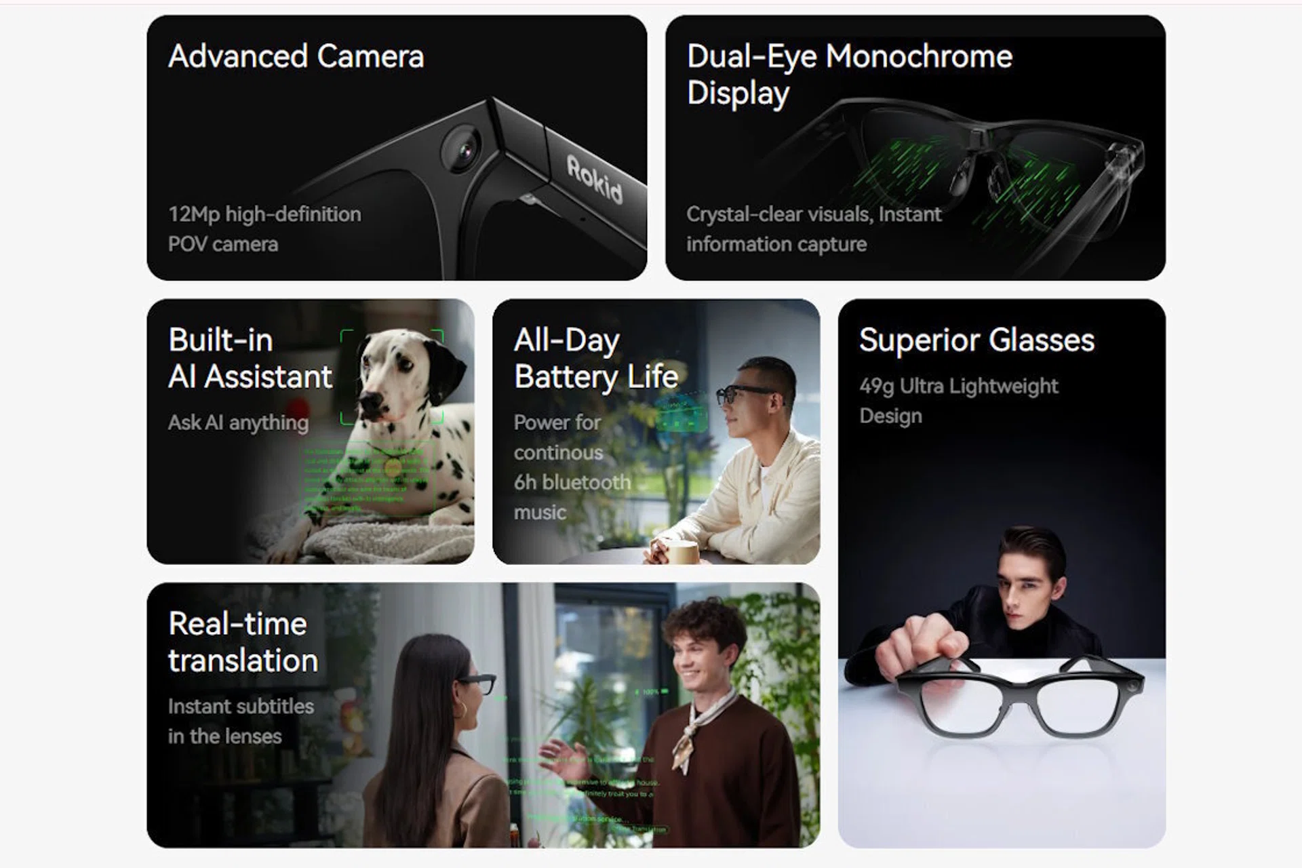Select the "Built-in AI Assistant" heading
Screen dimensions: 1302x868
pyautogui.click(x=250, y=358)
